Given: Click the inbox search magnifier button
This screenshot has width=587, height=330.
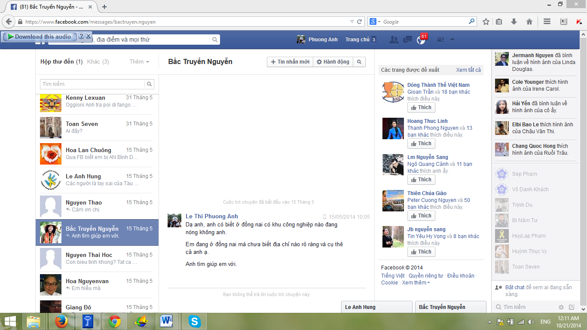Looking at the screenshot, I should tap(149, 84).
